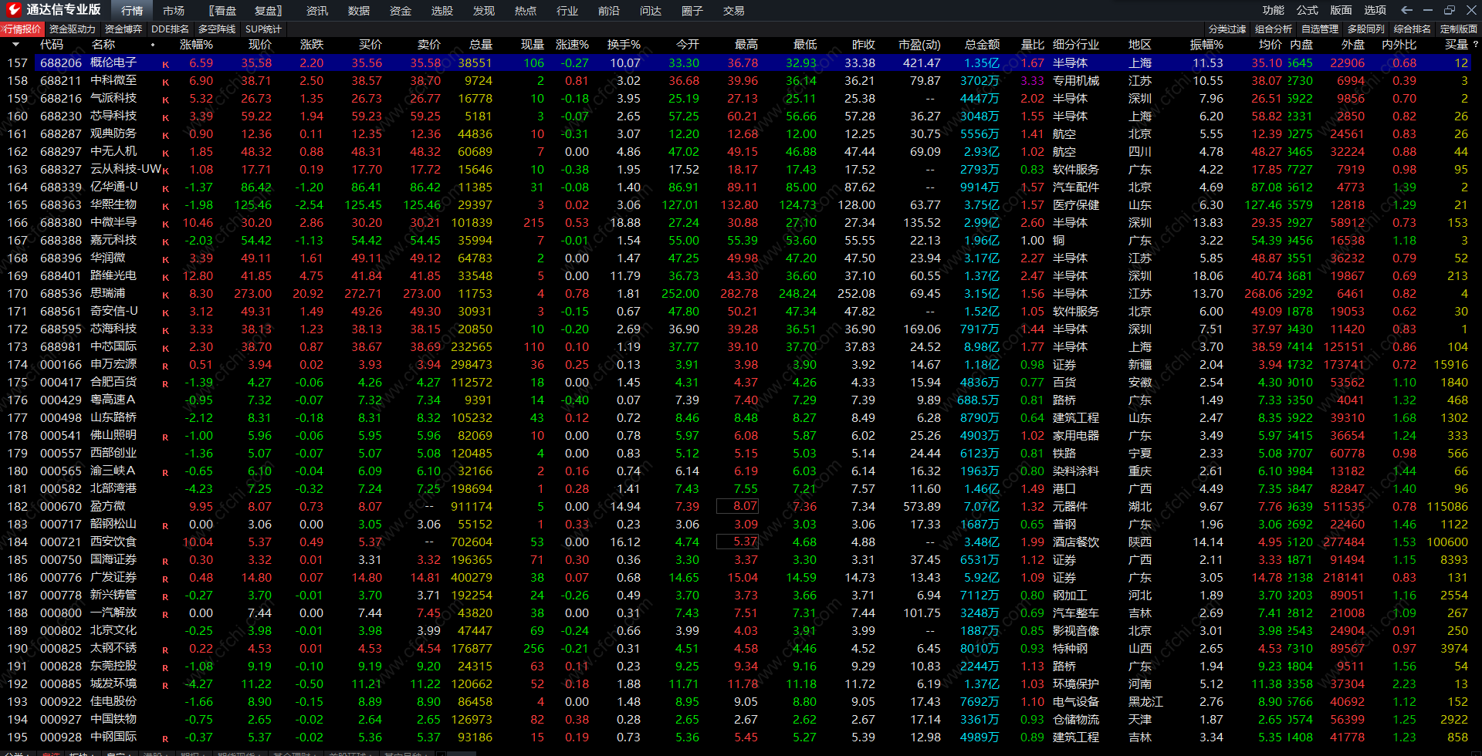1482x756 pixels.
Task: Click the small dot marker beside the 名称 header
Action: click(153, 45)
